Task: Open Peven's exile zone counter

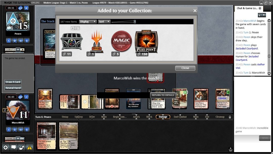Action: click(x=15, y=41)
